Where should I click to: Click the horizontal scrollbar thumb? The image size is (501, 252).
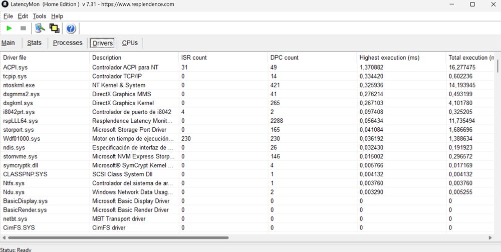[118, 237]
